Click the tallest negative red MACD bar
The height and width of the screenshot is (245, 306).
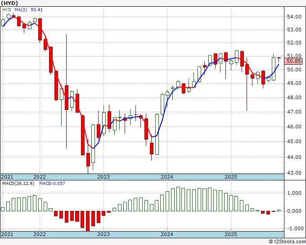(88, 221)
